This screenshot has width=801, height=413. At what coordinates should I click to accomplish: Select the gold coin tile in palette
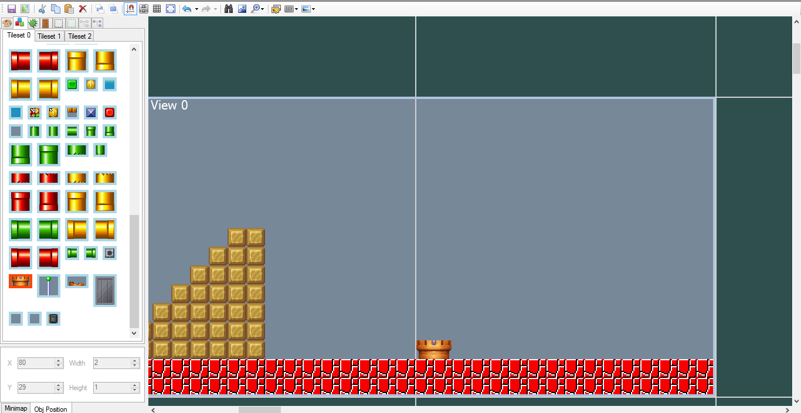point(91,84)
